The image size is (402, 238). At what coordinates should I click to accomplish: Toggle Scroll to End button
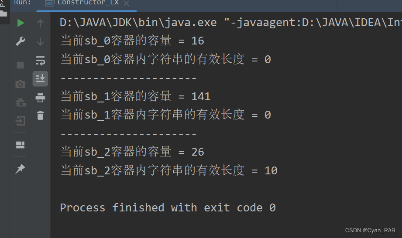(40, 78)
